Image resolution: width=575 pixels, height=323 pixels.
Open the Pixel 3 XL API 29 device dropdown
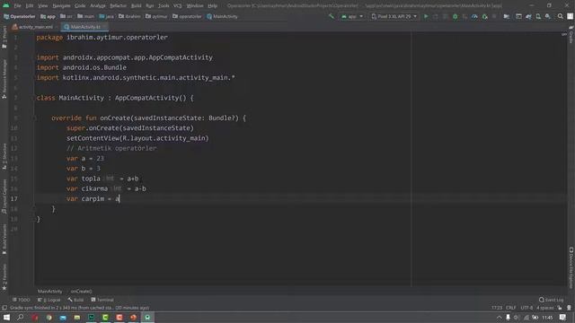point(394,16)
